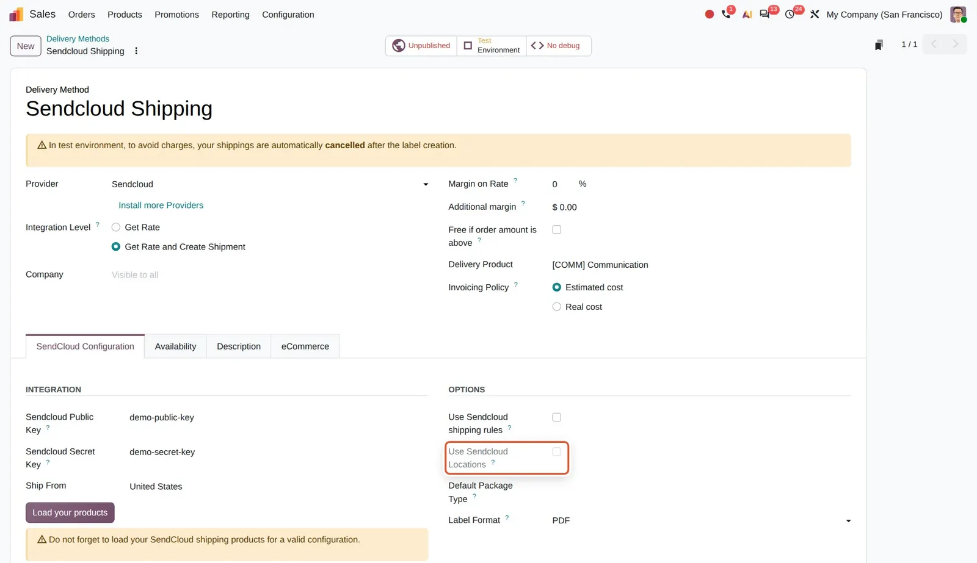Open the Ship From country selector

pos(278,486)
